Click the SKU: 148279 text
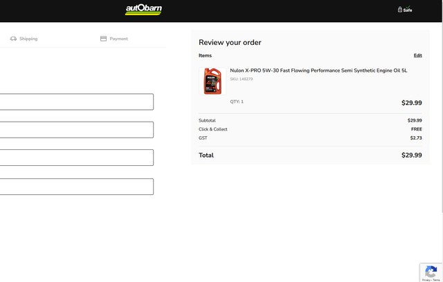This screenshot has width=443, height=282. coord(242,79)
